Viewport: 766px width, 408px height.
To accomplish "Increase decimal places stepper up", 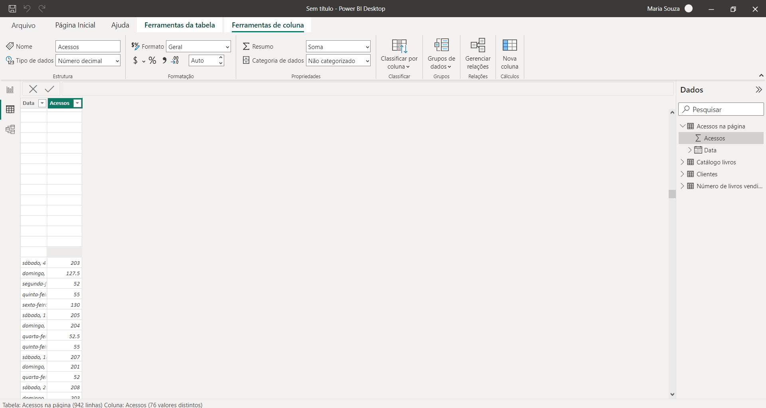I will pos(221,58).
